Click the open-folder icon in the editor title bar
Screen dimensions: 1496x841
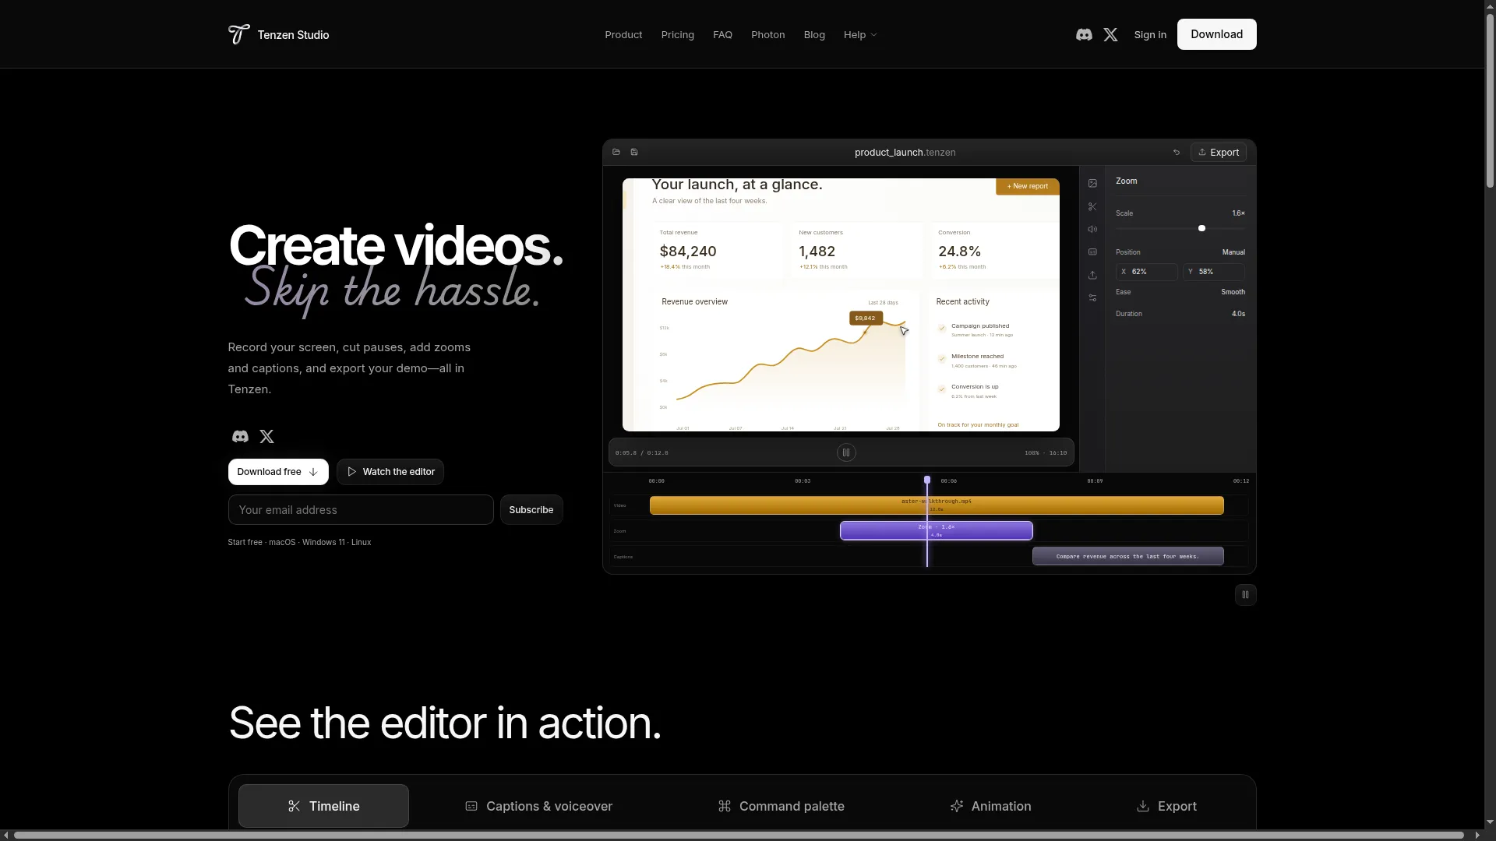[x=616, y=152]
